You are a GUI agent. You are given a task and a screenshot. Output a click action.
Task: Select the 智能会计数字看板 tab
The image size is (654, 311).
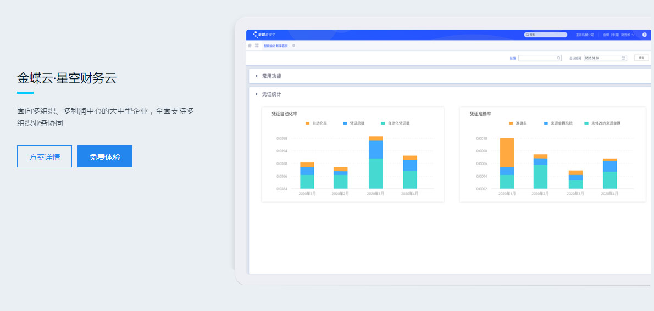[x=276, y=46]
